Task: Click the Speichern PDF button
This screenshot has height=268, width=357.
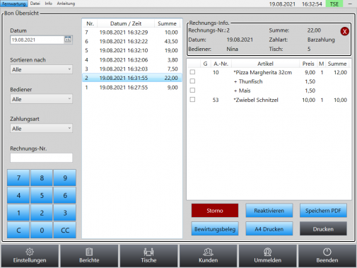Action: 323,211
